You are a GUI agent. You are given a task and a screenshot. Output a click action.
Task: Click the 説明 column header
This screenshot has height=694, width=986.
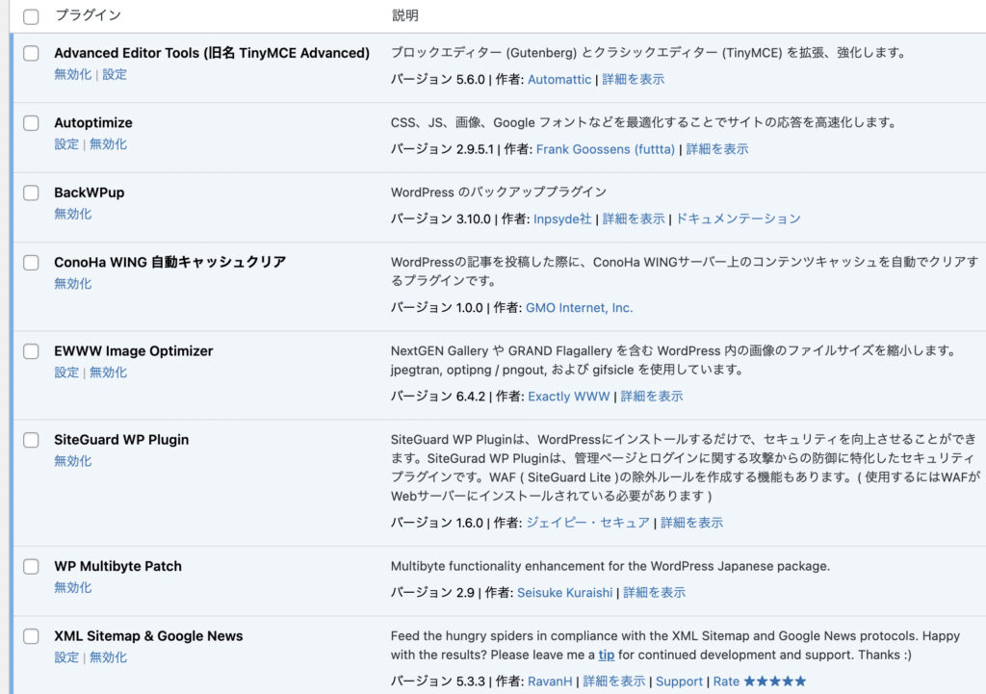point(405,15)
